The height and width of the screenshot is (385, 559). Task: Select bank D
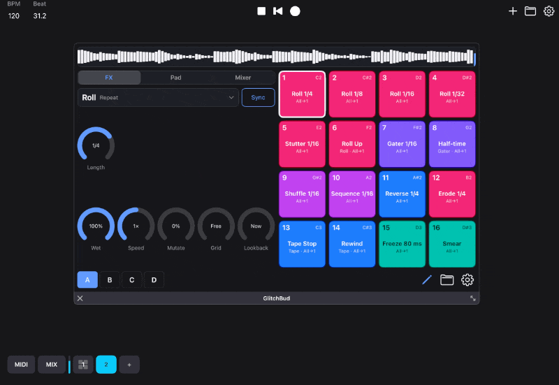154,279
